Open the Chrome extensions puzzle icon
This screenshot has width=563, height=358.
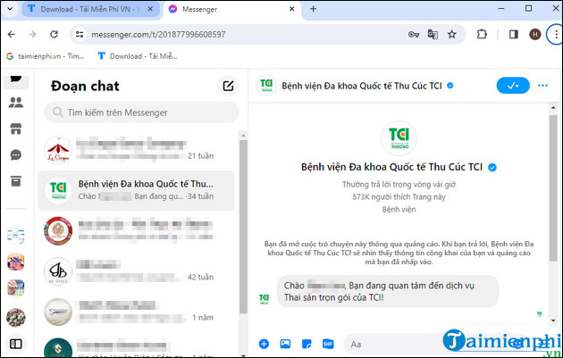(x=482, y=35)
